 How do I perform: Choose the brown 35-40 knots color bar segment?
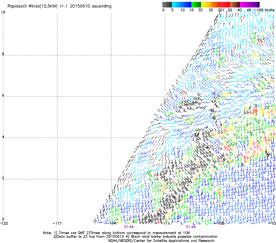tap(235, 4)
